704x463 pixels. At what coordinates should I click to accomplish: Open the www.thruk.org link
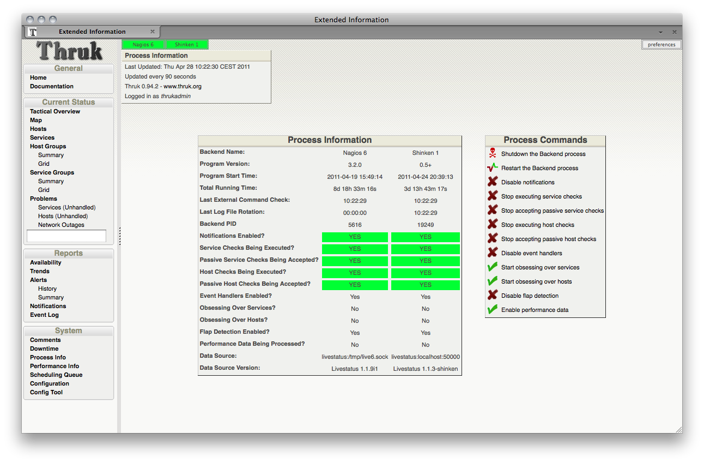[x=183, y=86]
